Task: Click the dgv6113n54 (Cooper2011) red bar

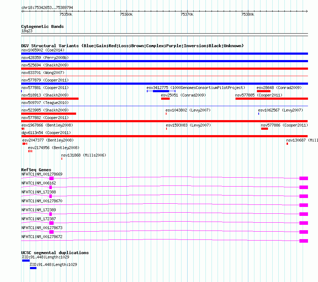Action: [x=164, y=136]
